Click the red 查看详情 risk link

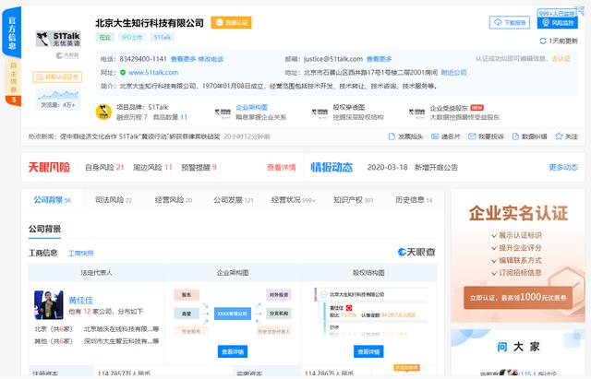click(x=281, y=167)
